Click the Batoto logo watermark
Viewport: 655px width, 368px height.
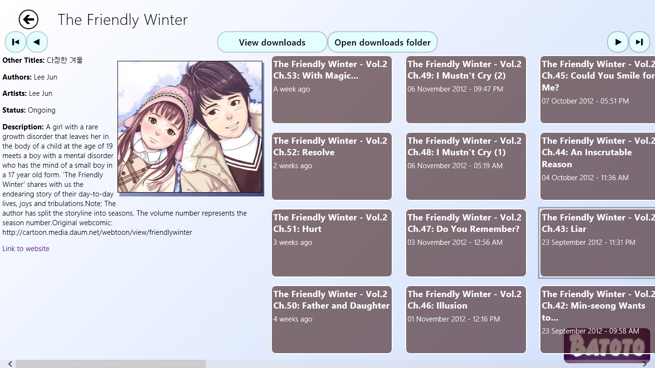(607, 345)
